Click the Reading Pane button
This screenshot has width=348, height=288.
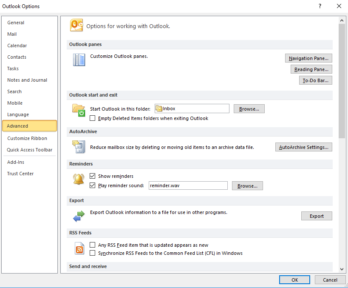pos(311,69)
